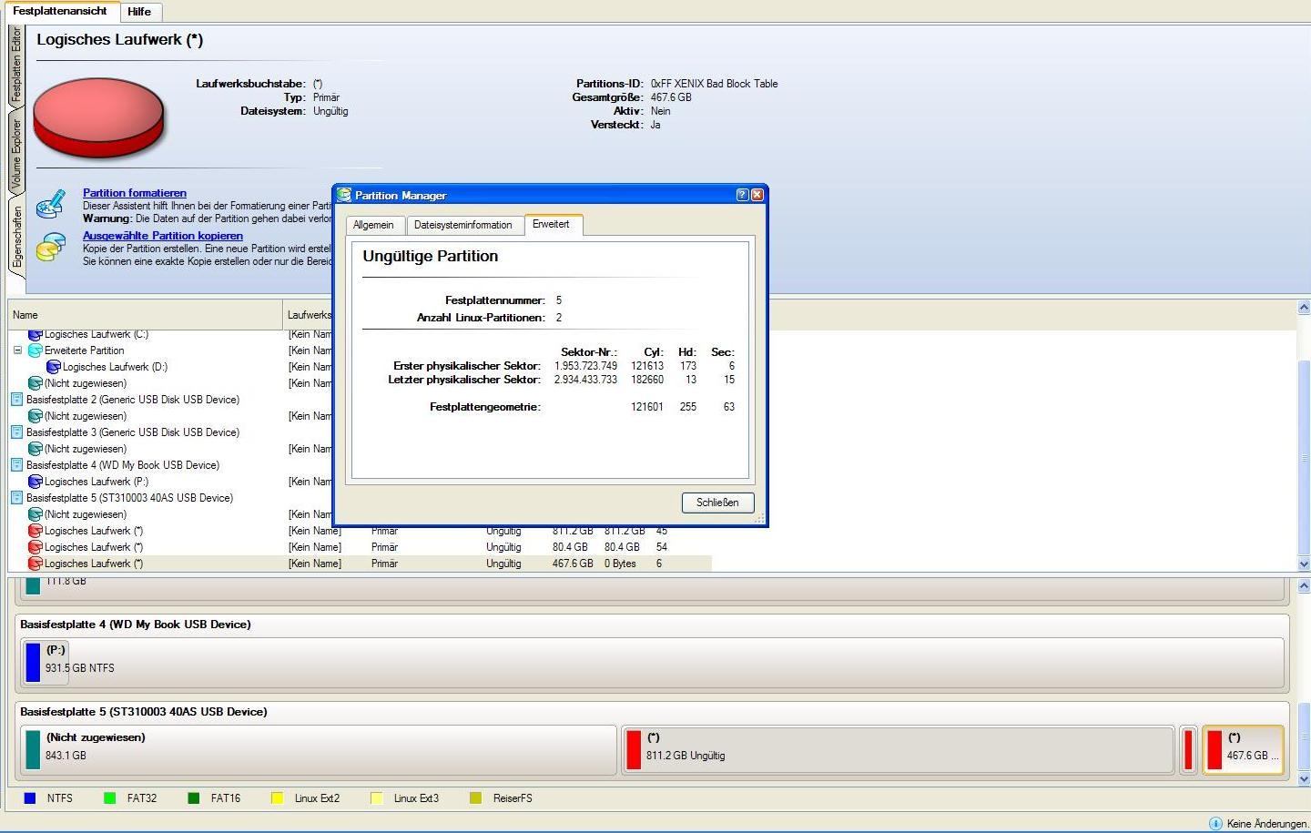Click the Name column header
Image resolution: width=1311 pixels, height=833 pixels.
click(146, 315)
